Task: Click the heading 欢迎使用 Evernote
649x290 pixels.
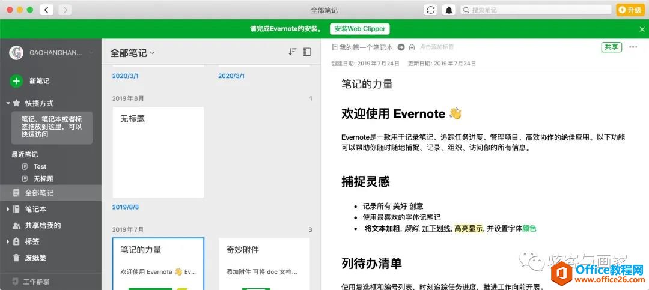Action: click(401, 113)
